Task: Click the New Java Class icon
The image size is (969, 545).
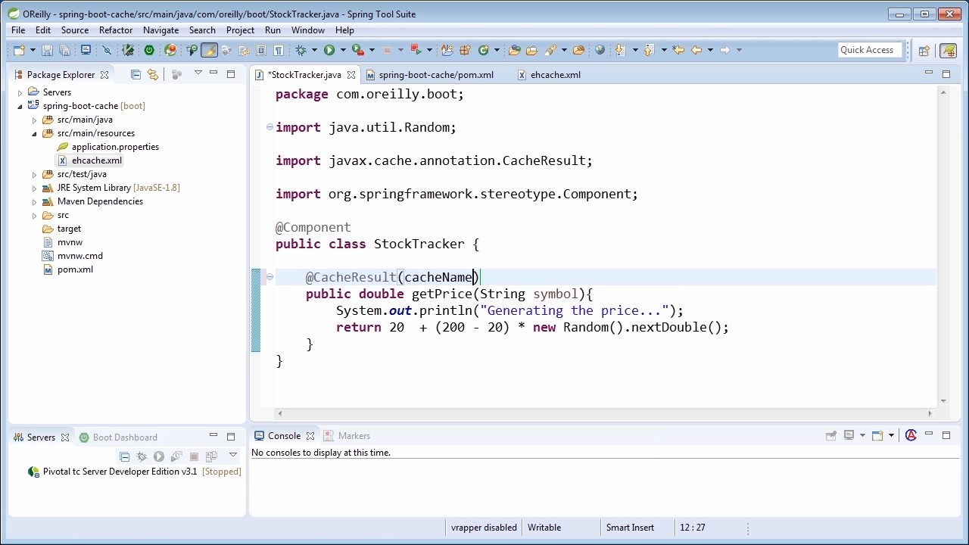Action: (484, 50)
